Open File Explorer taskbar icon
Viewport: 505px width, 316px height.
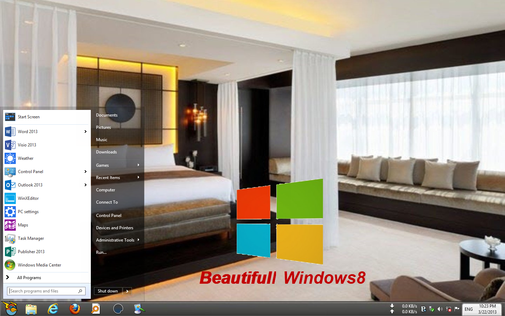pyautogui.click(x=31, y=309)
